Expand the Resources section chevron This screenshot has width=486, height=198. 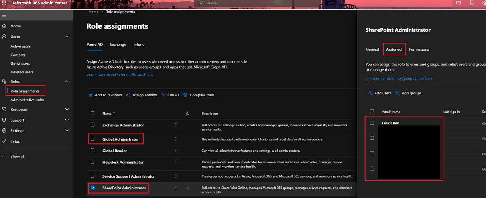coord(67,109)
